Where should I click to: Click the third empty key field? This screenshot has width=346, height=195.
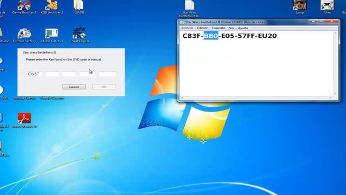(69, 74)
